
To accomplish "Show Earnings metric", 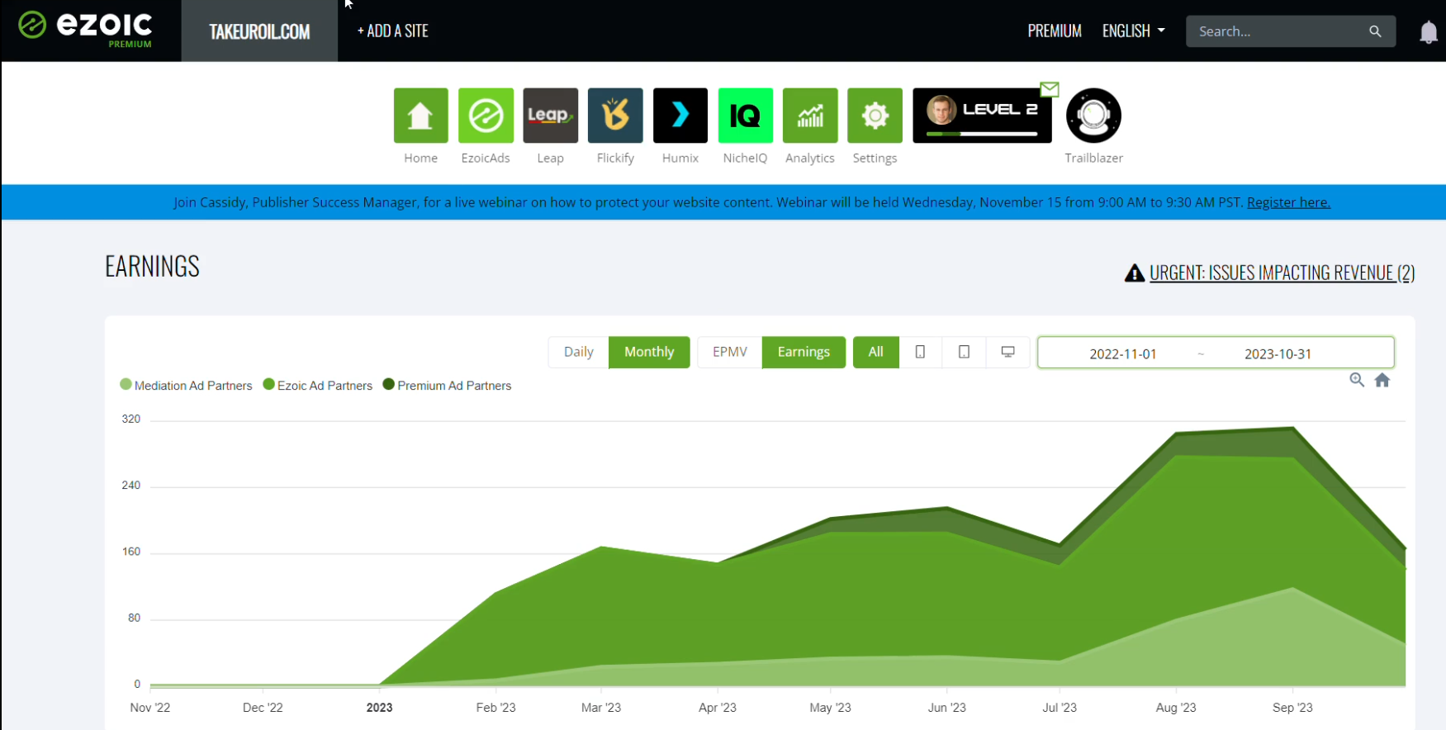I will click(804, 352).
